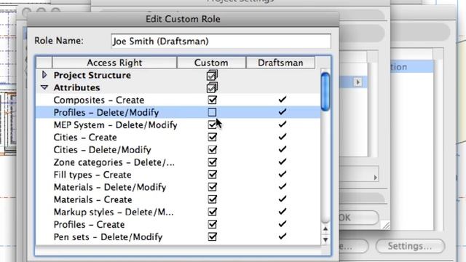Select the MEP System – Delete/Modify row
Screen dimensions: 466x262
(x=178, y=124)
